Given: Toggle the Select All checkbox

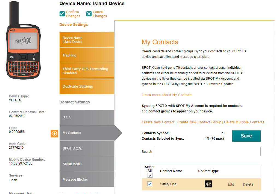Looking at the screenshot, I should pos(150,175).
